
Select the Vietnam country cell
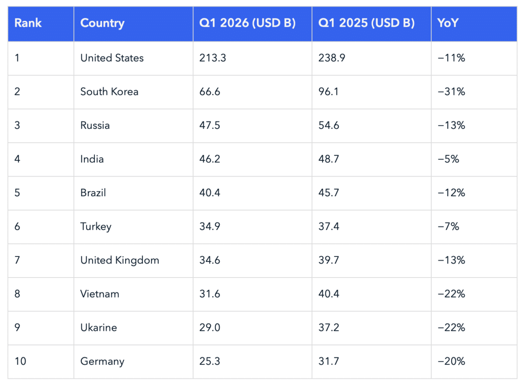100,294
